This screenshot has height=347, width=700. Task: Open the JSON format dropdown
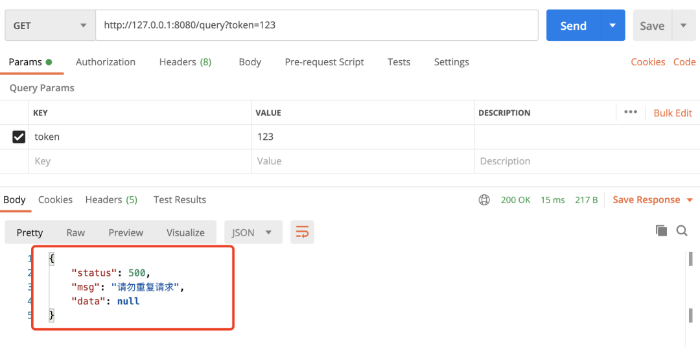(253, 232)
